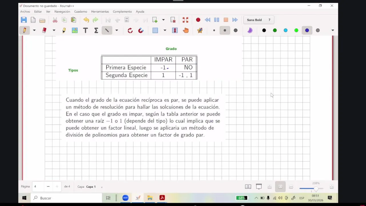Image resolution: width=366 pixels, height=206 pixels.
Task: Expand the toolbar overflow arrow after color swatches
Action: (333, 30)
